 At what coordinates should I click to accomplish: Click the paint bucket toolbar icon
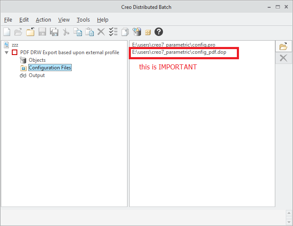coord(136,32)
